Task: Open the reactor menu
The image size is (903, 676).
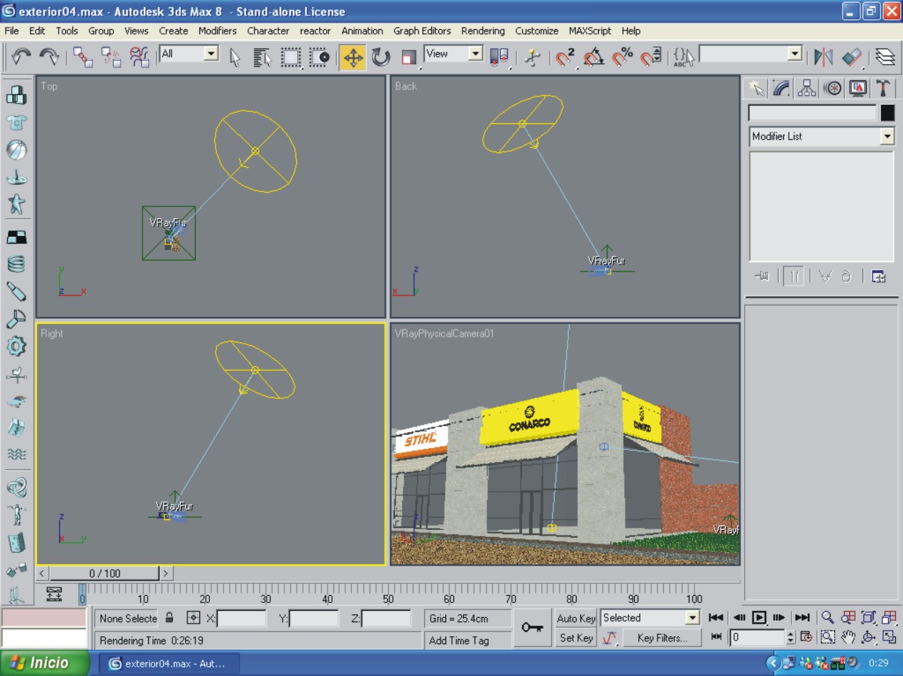Action: tap(315, 31)
